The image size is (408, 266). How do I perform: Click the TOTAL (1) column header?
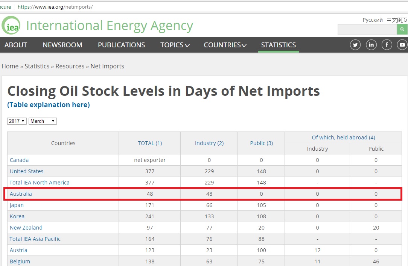click(150, 143)
